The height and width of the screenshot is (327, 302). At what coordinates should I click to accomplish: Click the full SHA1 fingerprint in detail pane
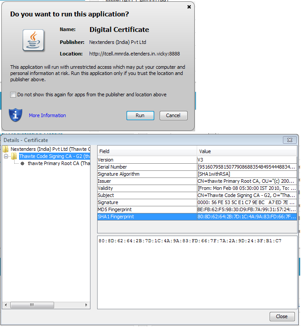click(190, 241)
